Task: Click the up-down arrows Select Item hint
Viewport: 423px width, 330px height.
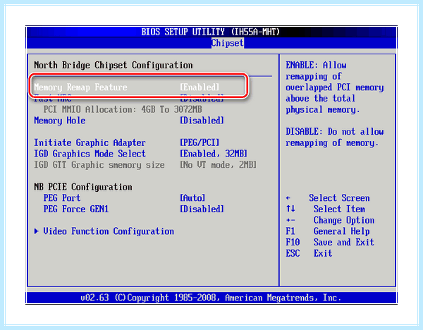Action: [x=325, y=209]
